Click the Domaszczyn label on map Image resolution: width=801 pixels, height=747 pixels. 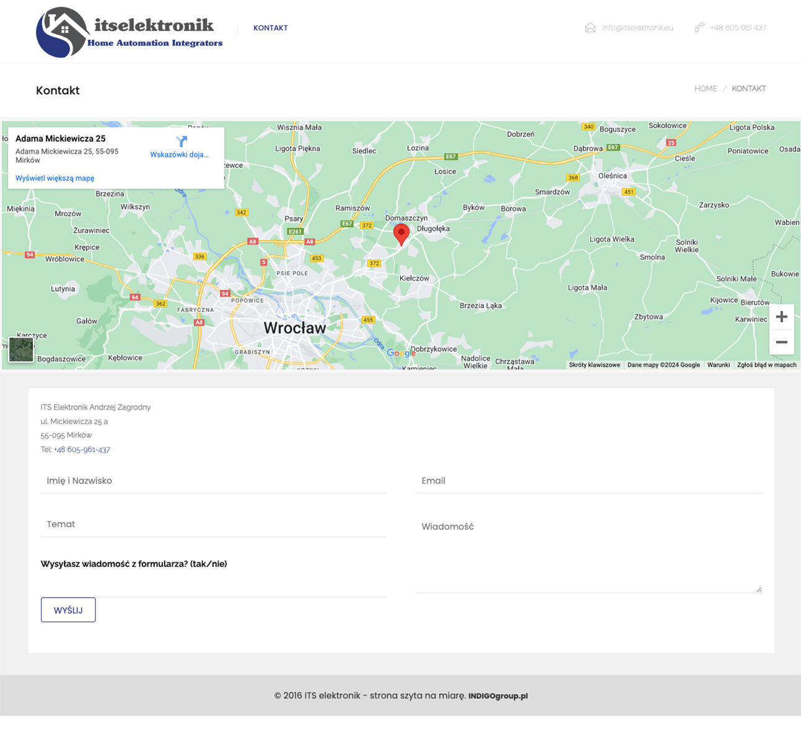406,218
